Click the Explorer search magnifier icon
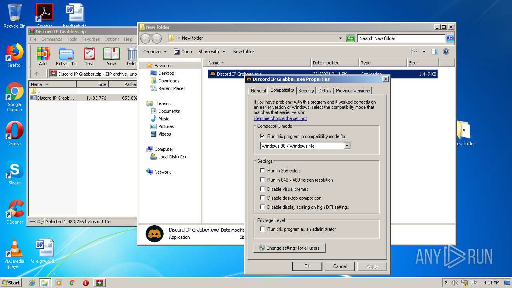This screenshot has height=288, width=512. pyautogui.click(x=450, y=38)
